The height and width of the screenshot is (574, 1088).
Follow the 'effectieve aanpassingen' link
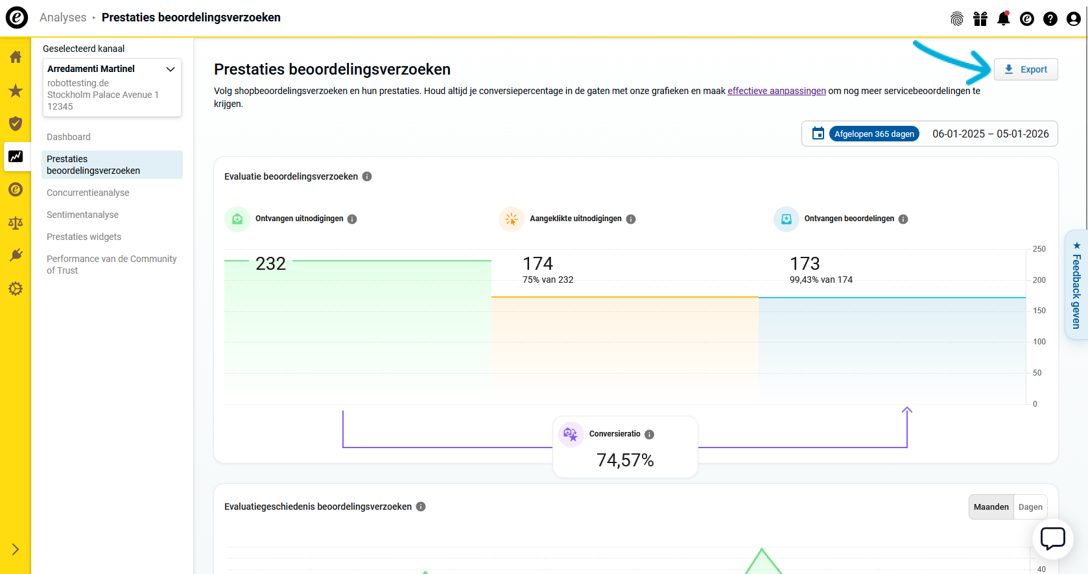point(776,91)
